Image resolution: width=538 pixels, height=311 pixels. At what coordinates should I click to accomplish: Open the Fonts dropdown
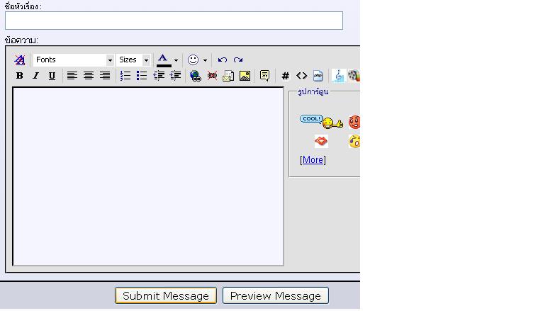click(74, 60)
